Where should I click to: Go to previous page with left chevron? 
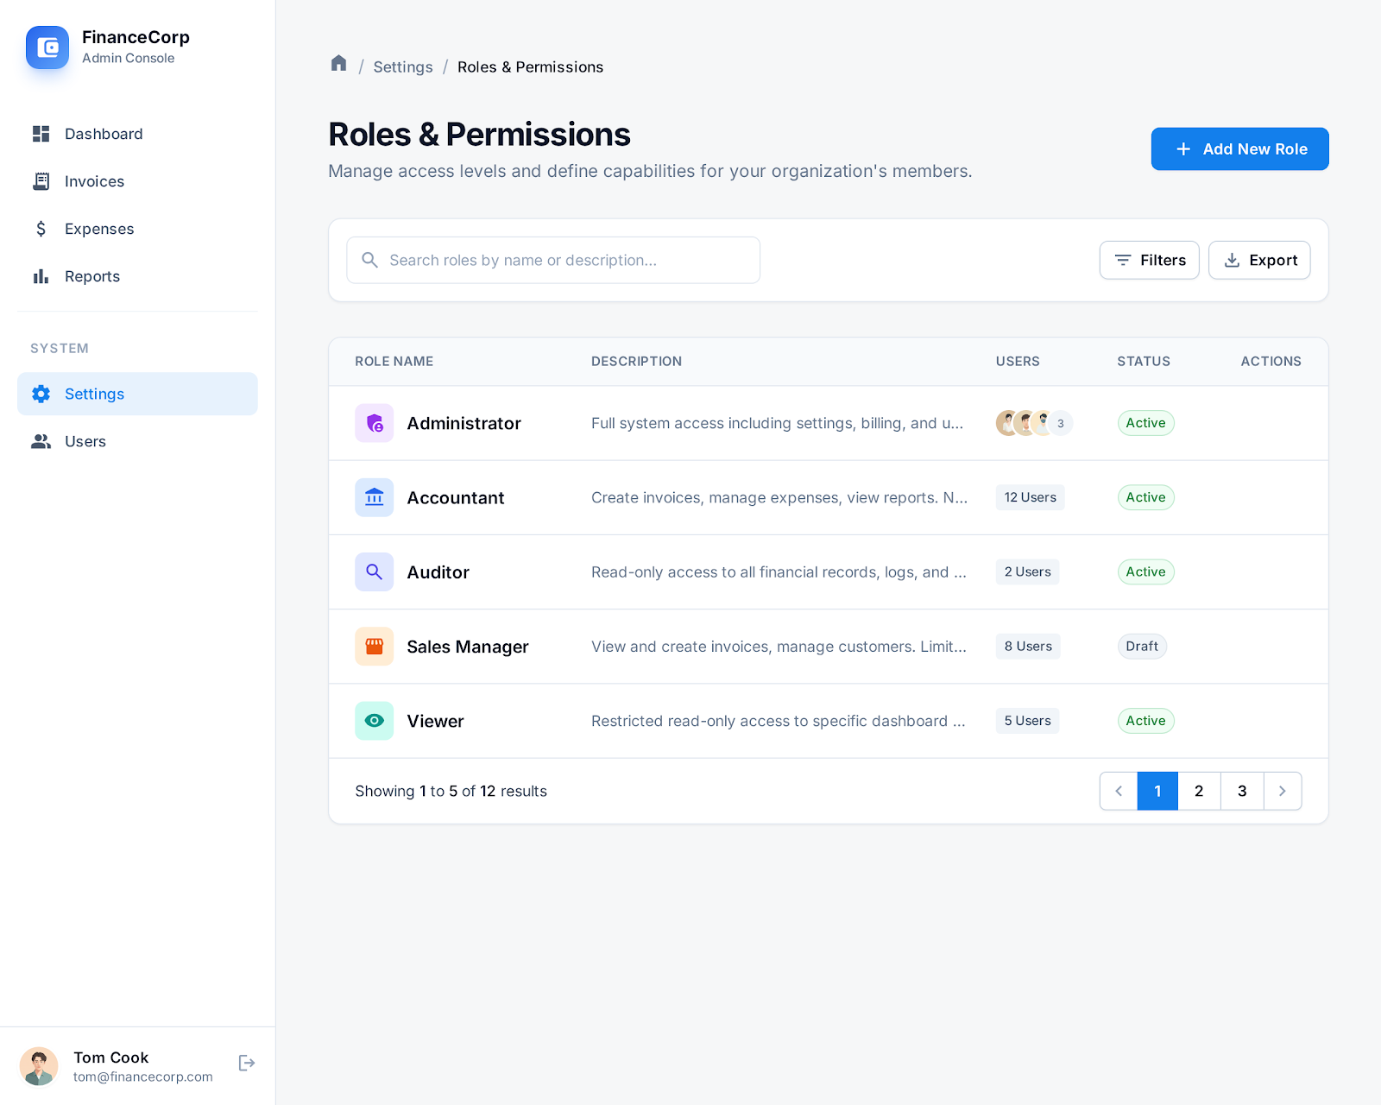(x=1119, y=791)
